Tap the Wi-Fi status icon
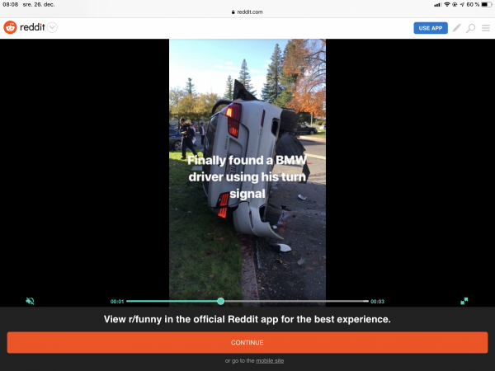495x371 pixels. click(x=446, y=4)
